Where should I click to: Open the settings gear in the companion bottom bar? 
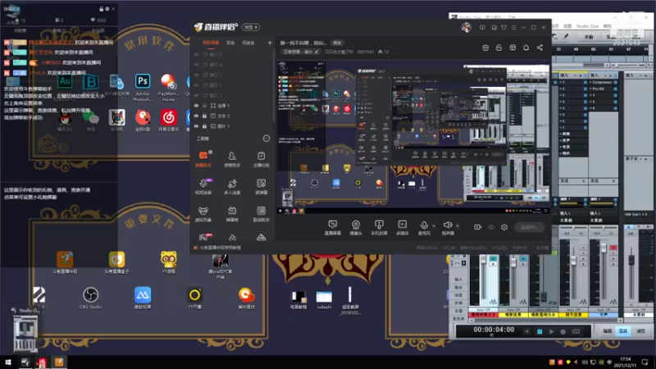pos(504,227)
